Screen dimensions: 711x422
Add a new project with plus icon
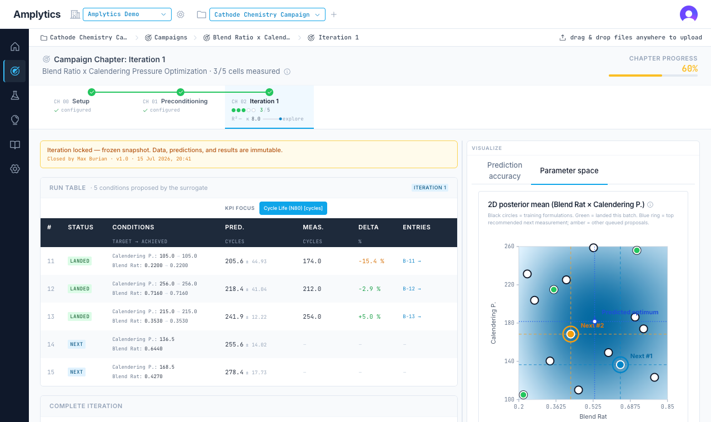tap(334, 14)
